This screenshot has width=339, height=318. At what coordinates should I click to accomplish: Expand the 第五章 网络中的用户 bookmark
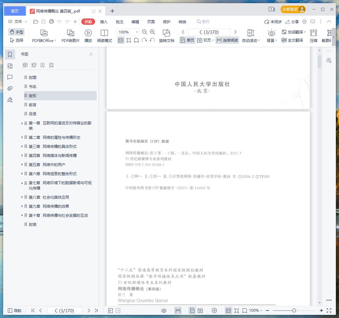(x=22, y=164)
